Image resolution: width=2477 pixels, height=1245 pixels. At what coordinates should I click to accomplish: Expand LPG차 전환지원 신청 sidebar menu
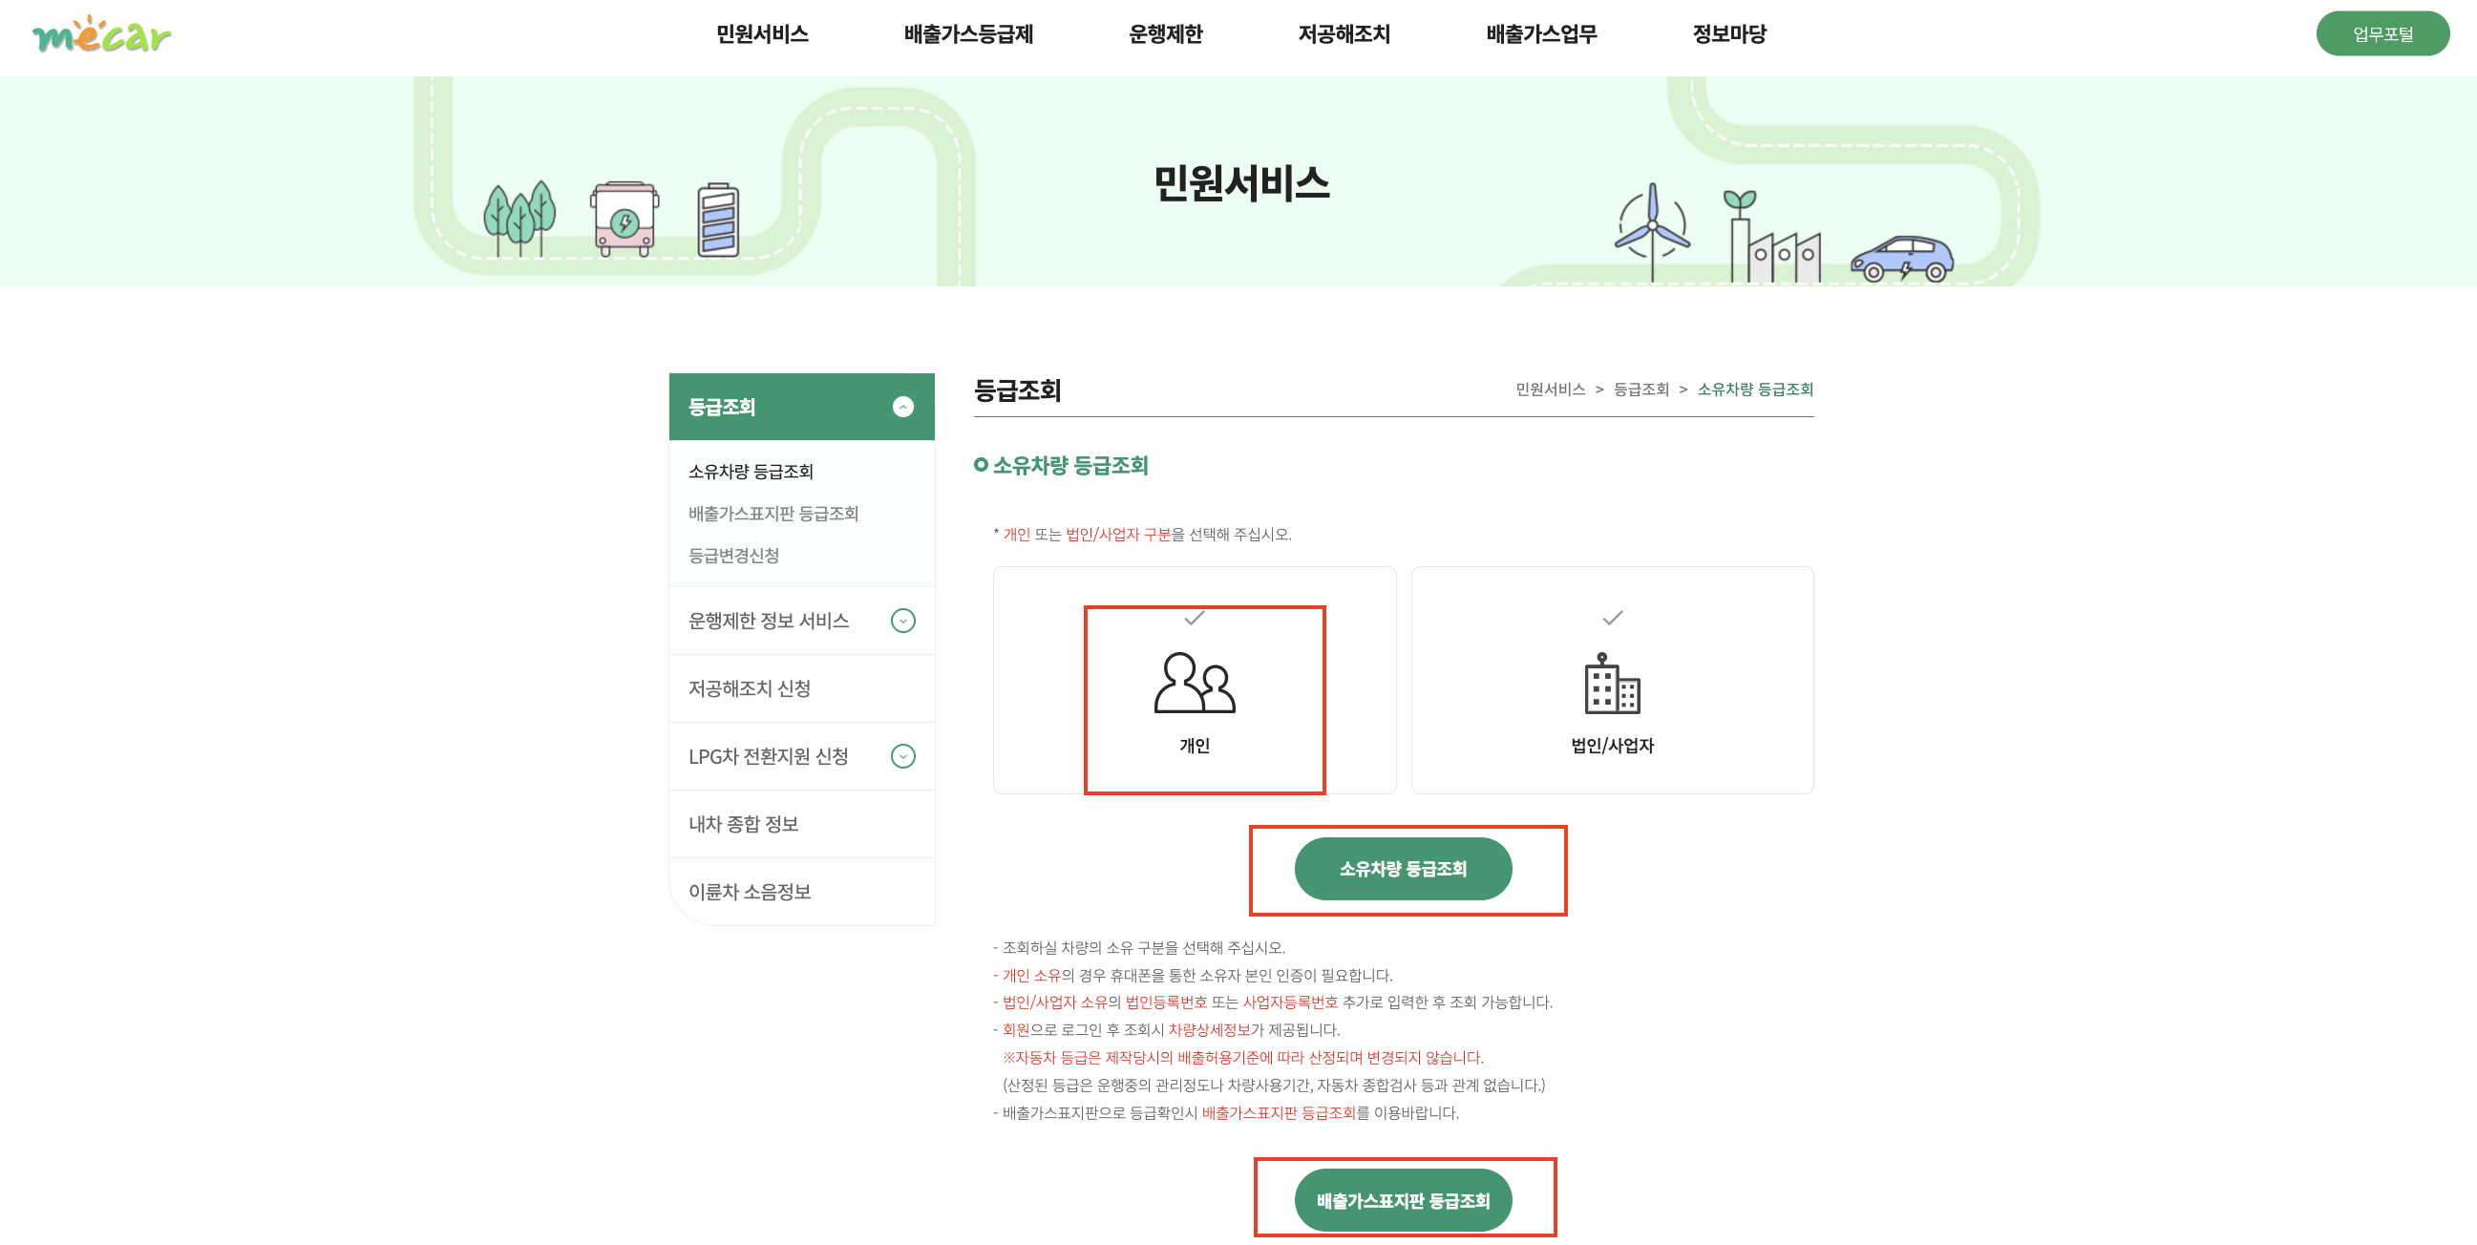(902, 756)
